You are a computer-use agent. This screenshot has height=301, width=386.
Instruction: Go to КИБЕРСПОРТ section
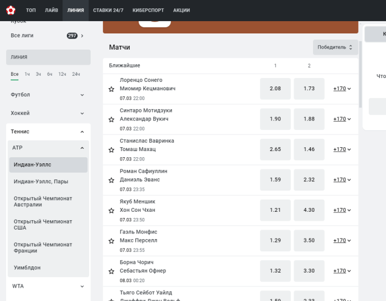coord(148,10)
